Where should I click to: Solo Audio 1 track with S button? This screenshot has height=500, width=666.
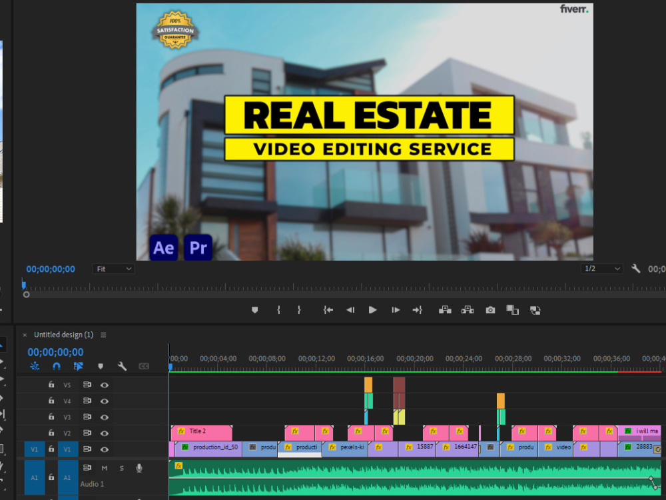click(x=121, y=468)
